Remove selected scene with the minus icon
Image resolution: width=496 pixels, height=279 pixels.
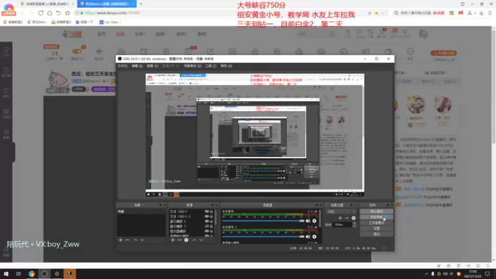pos(128,240)
